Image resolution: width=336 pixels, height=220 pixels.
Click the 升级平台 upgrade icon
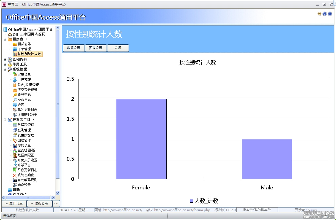(x=15, y=165)
